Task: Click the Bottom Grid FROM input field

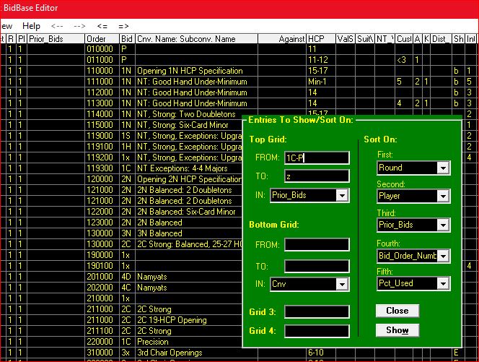Action: 316,245
